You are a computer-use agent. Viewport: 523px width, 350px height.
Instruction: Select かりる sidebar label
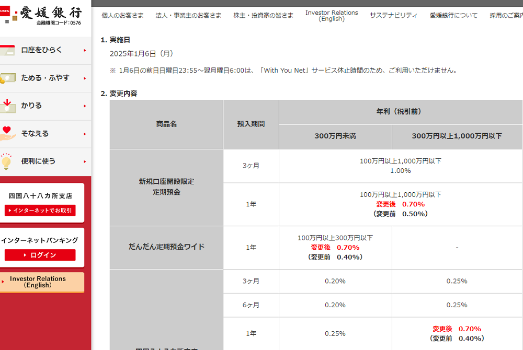(x=31, y=106)
